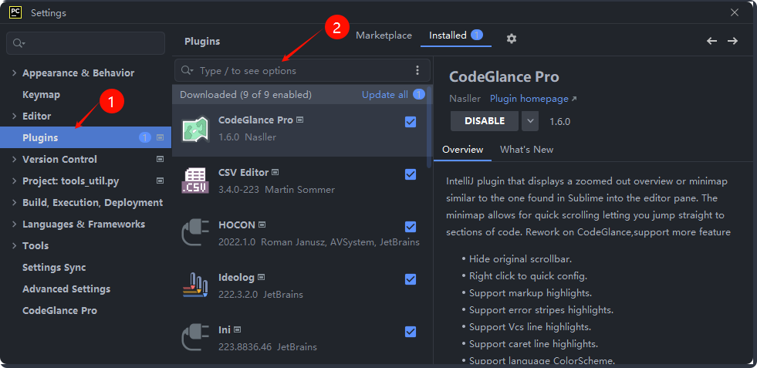Click the Ideolog plugin icon
The image size is (757, 368).
[x=195, y=285]
